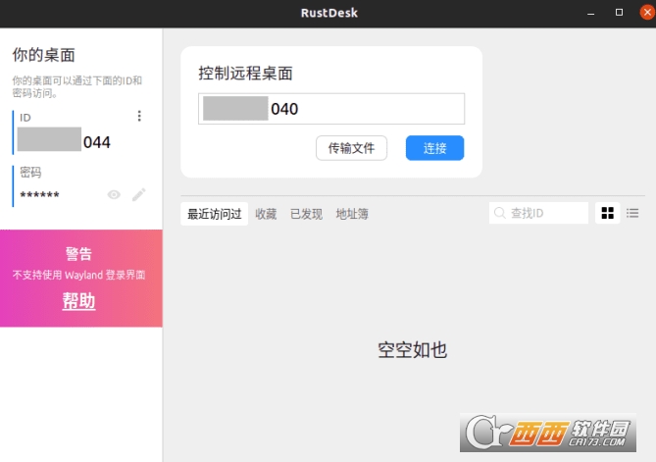The width and height of the screenshot is (656, 462).
Task: Click the 查找ID search field
Action: [x=538, y=213]
